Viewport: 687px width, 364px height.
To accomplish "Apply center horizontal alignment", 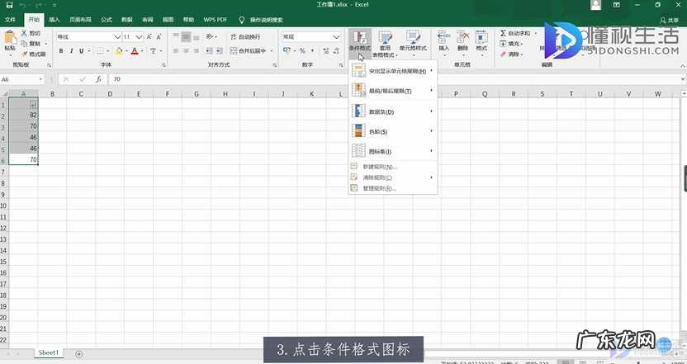I will pos(186,51).
